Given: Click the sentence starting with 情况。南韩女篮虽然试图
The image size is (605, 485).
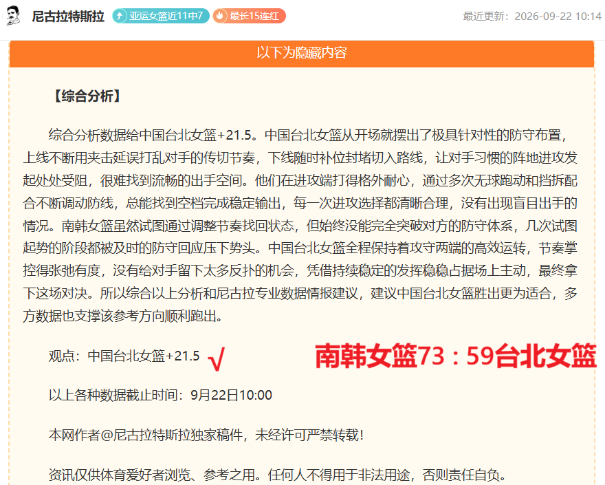Looking at the screenshot, I should tap(300, 226).
